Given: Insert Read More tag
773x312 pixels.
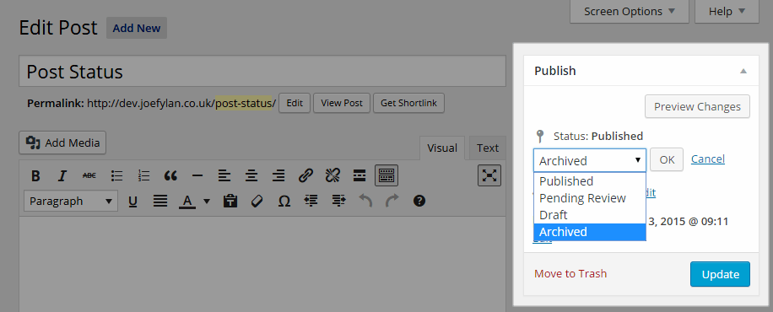Looking at the screenshot, I should point(359,175).
